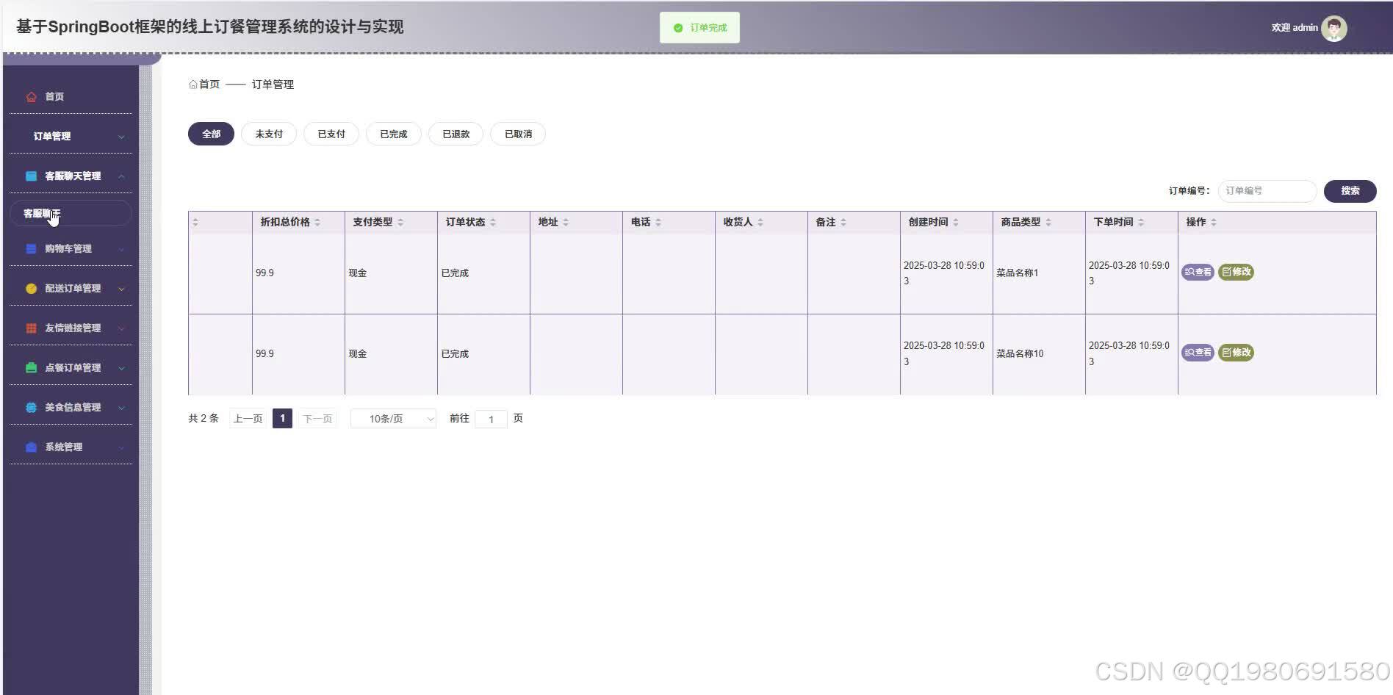
Task: Expand 购物车管理 sidebar chevron
Action: pyautogui.click(x=121, y=249)
